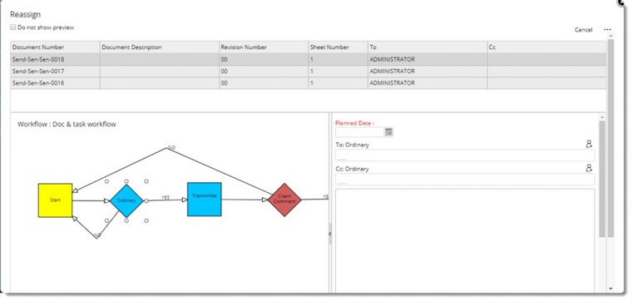632x301 pixels.
Task: Select row Send-Sen-Sen-0017
Action: click(309, 72)
